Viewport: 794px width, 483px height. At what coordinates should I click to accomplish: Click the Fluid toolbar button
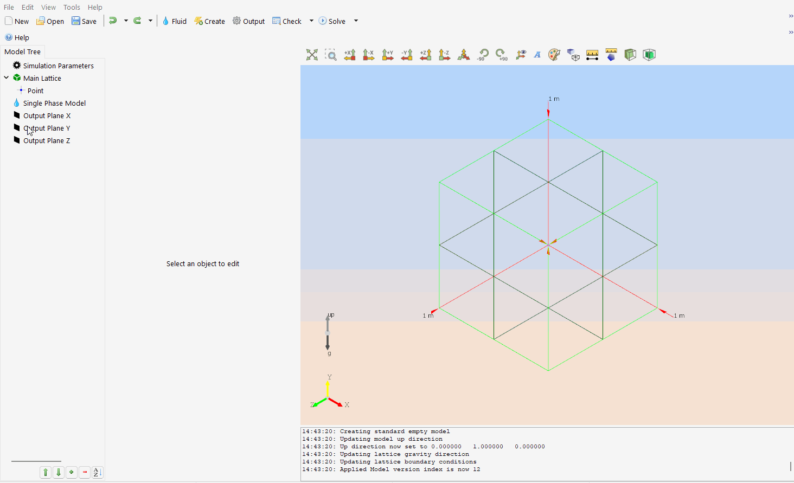[x=174, y=21]
